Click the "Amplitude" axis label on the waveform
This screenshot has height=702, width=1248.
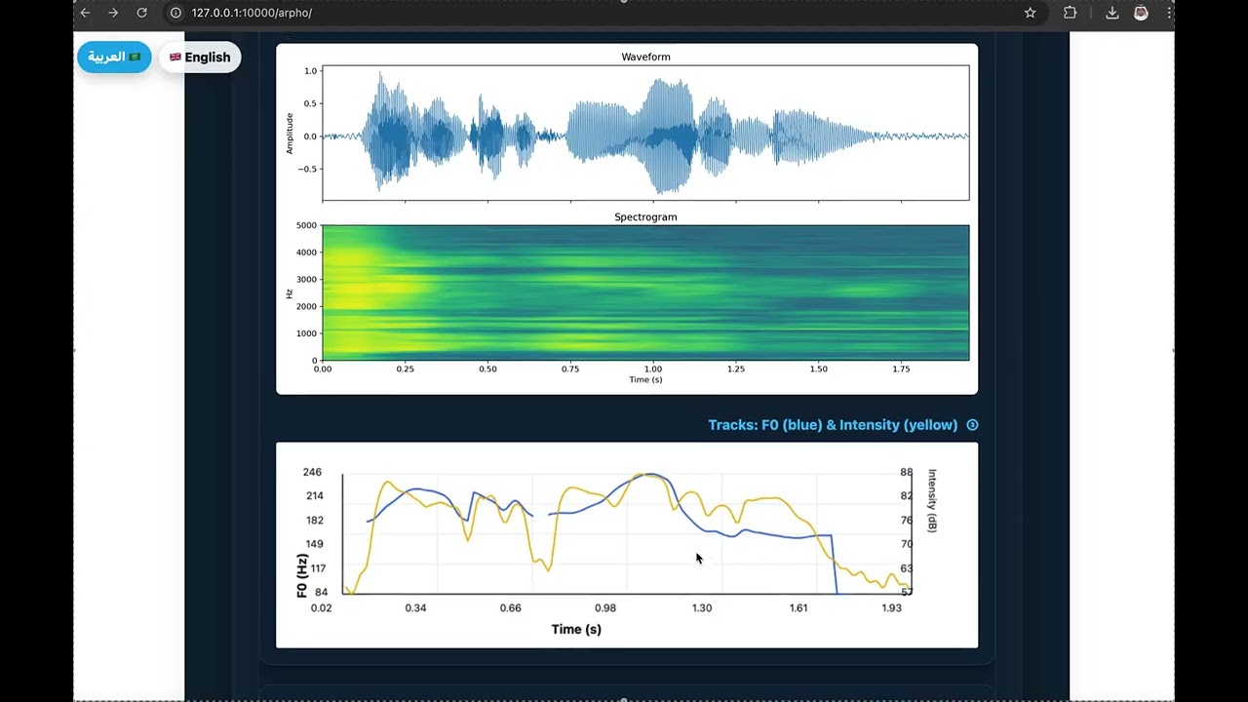pyautogui.click(x=290, y=133)
